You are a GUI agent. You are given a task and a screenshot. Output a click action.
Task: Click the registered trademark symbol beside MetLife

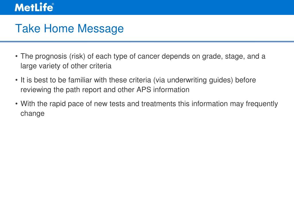coord(53,4)
